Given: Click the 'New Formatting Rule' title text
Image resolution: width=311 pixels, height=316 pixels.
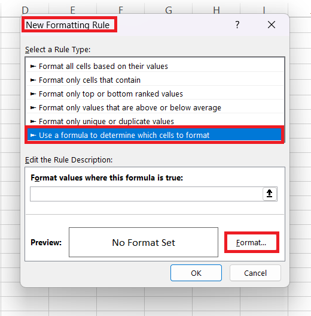Looking at the screenshot, I should (68, 25).
